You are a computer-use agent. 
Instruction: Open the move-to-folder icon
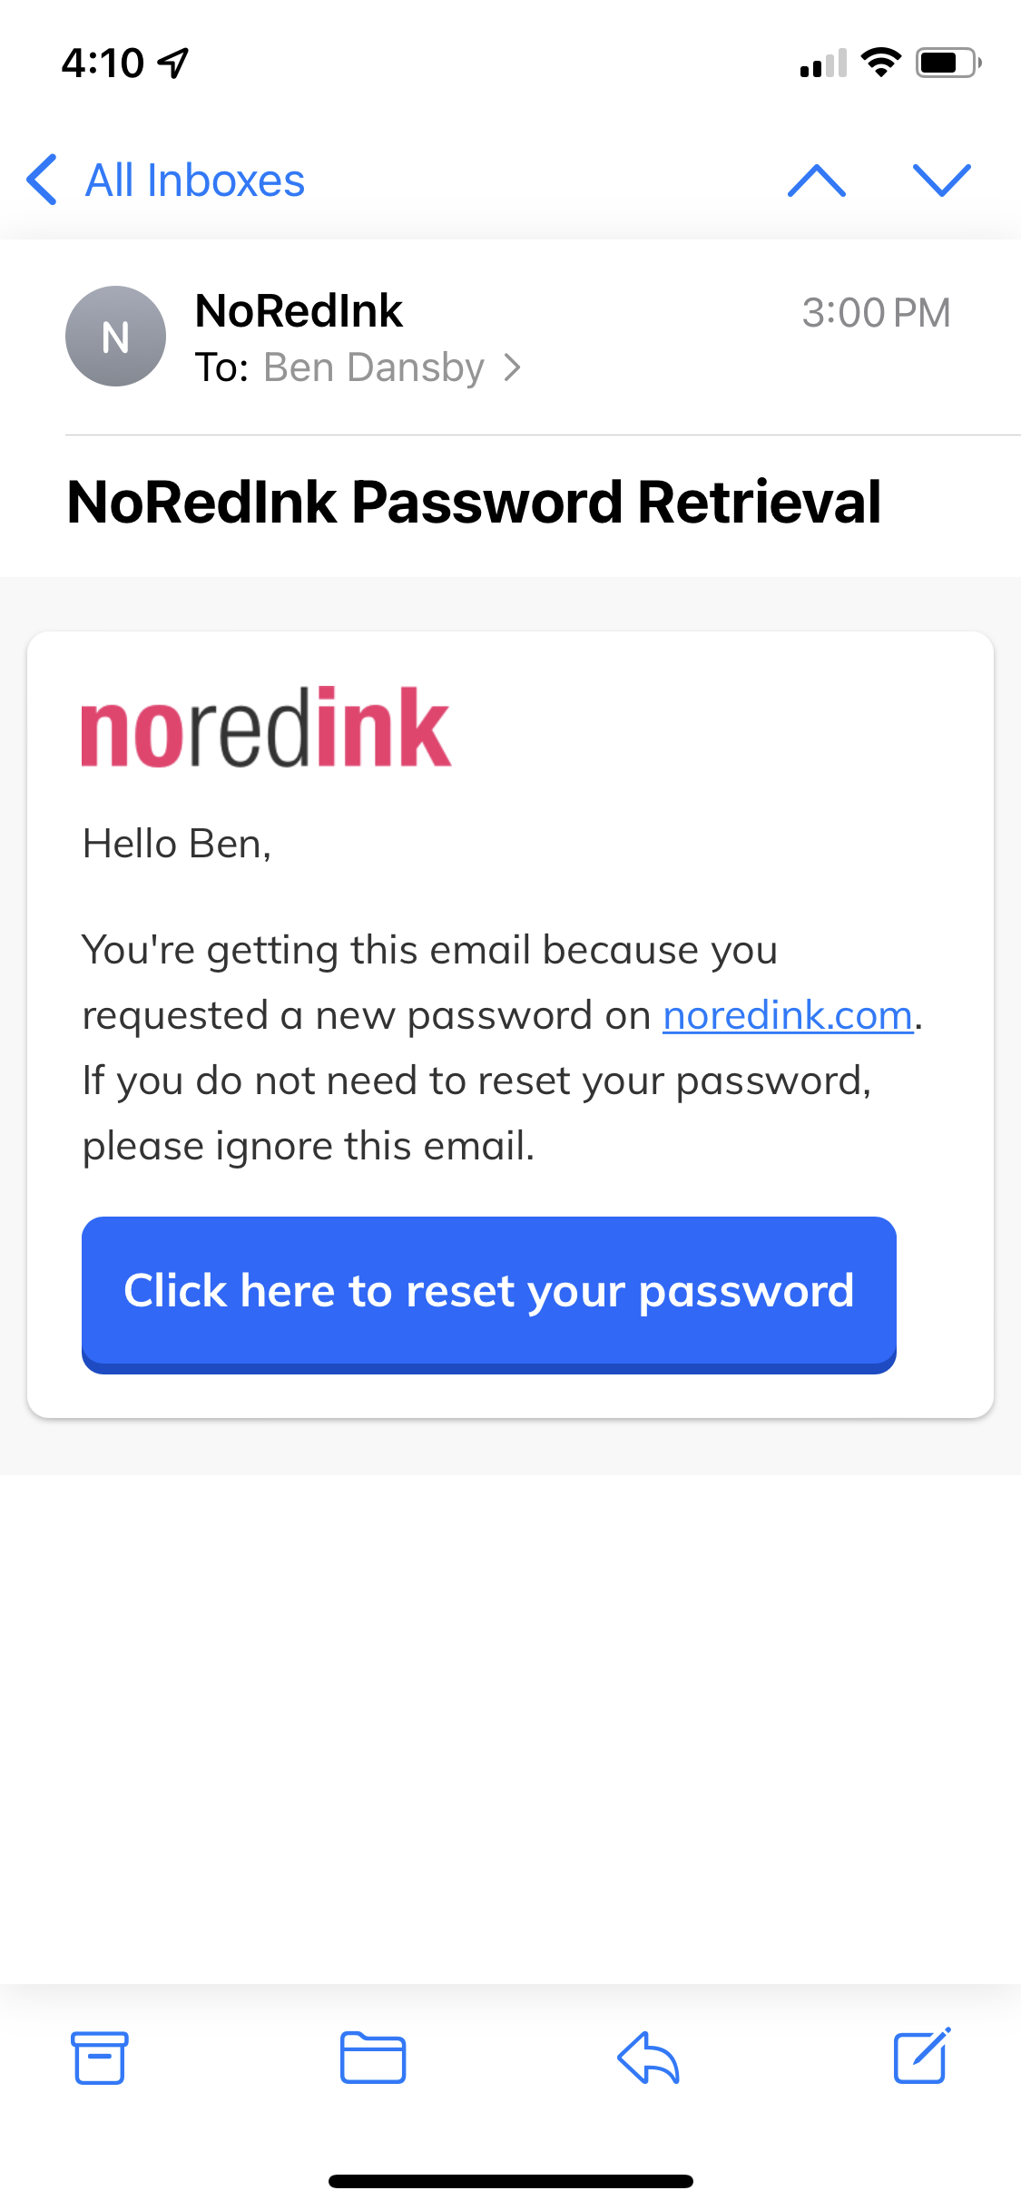tap(372, 2058)
